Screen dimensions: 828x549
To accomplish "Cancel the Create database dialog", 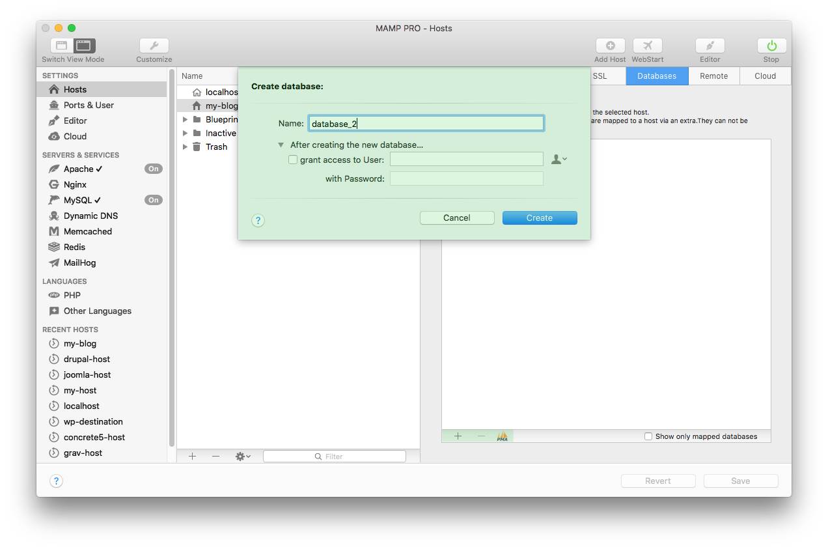I will tap(457, 218).
